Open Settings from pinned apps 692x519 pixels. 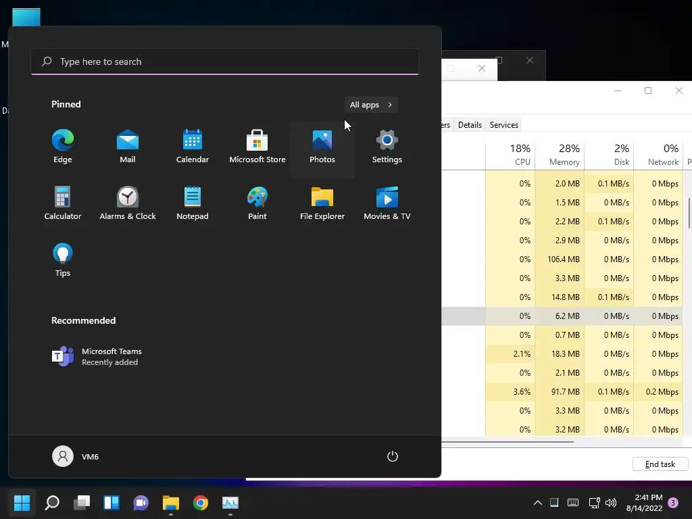pyautogui.click(x=387, y=147)
